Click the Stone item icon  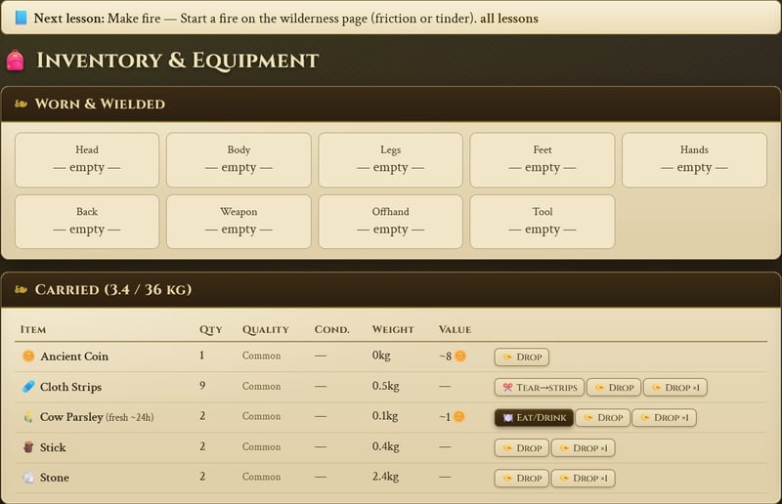[x=28, y=478]
